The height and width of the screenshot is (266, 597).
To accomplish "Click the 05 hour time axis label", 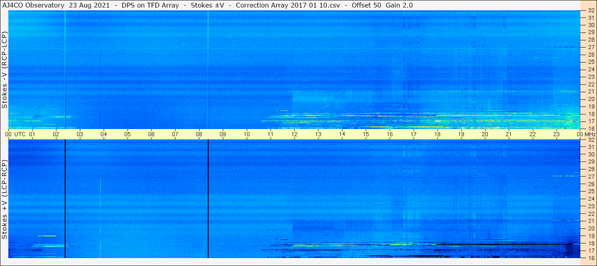I will click(128, 134).
